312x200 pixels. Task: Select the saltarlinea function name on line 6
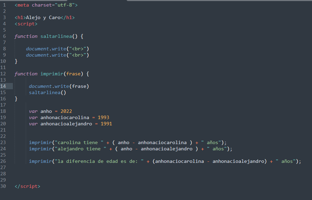click(x=56, y=36)
